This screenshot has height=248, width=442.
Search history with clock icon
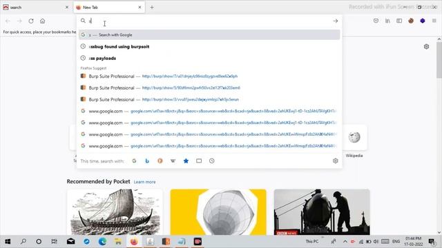[212, 161]
